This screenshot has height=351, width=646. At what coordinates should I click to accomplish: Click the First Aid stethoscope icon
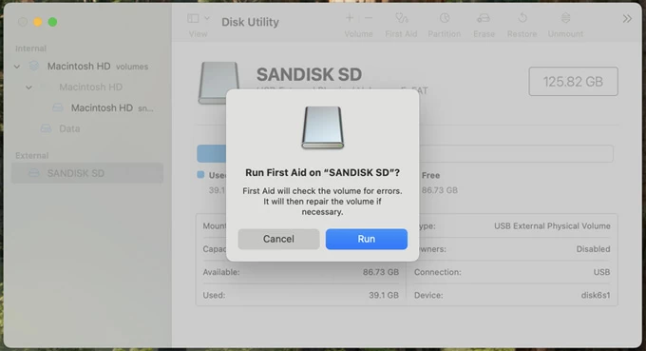coord(401,18)
